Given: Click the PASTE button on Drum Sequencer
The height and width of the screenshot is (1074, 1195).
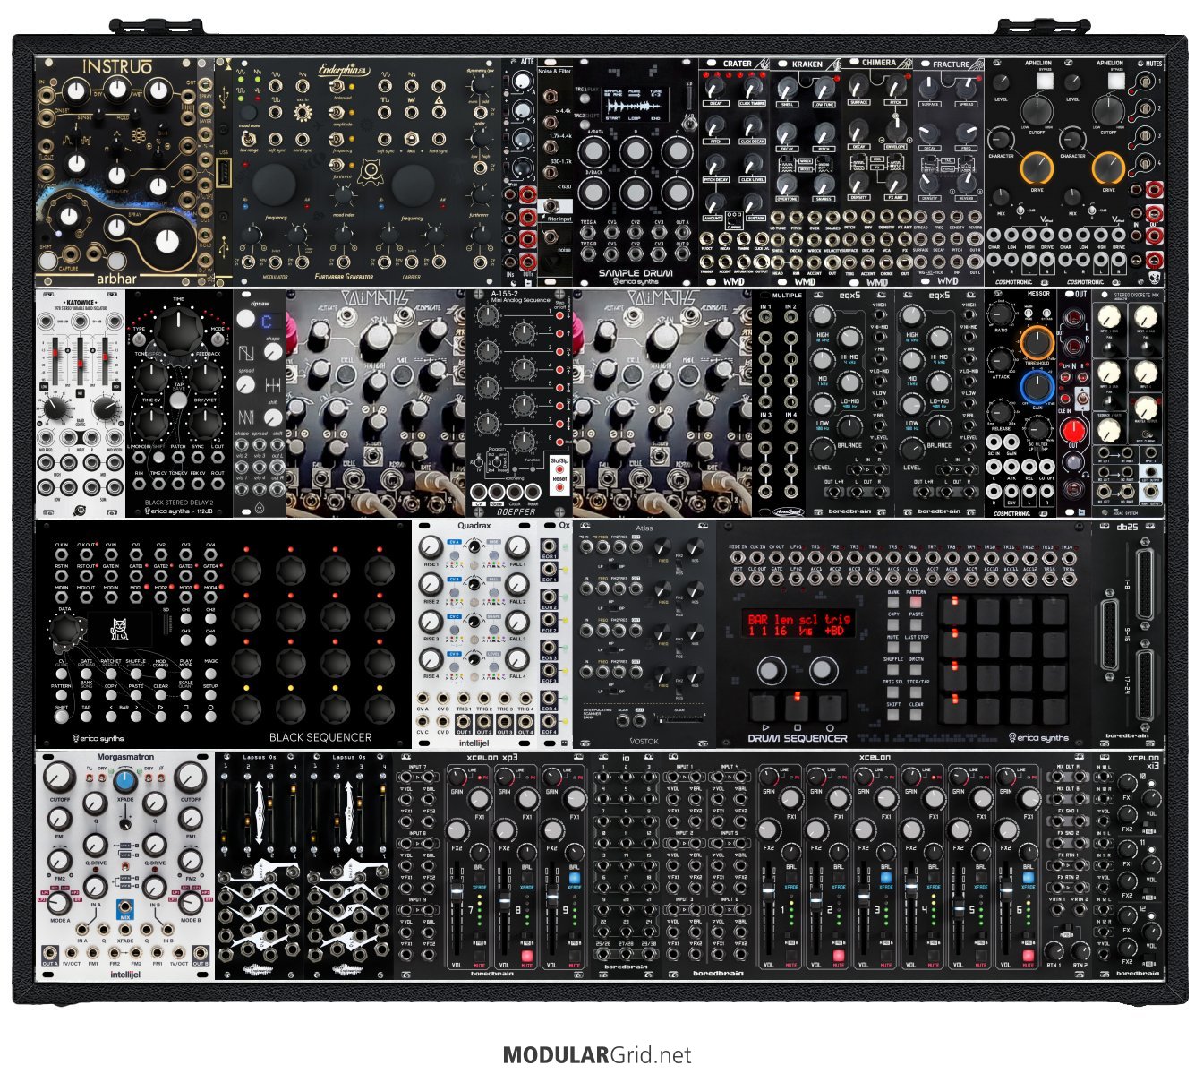Looking at the screenshot, I should click(x=914, y=624).
